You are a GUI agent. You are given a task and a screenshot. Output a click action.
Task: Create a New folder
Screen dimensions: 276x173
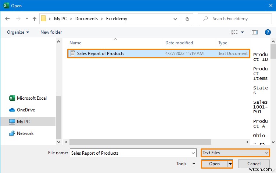pos(51,32)
